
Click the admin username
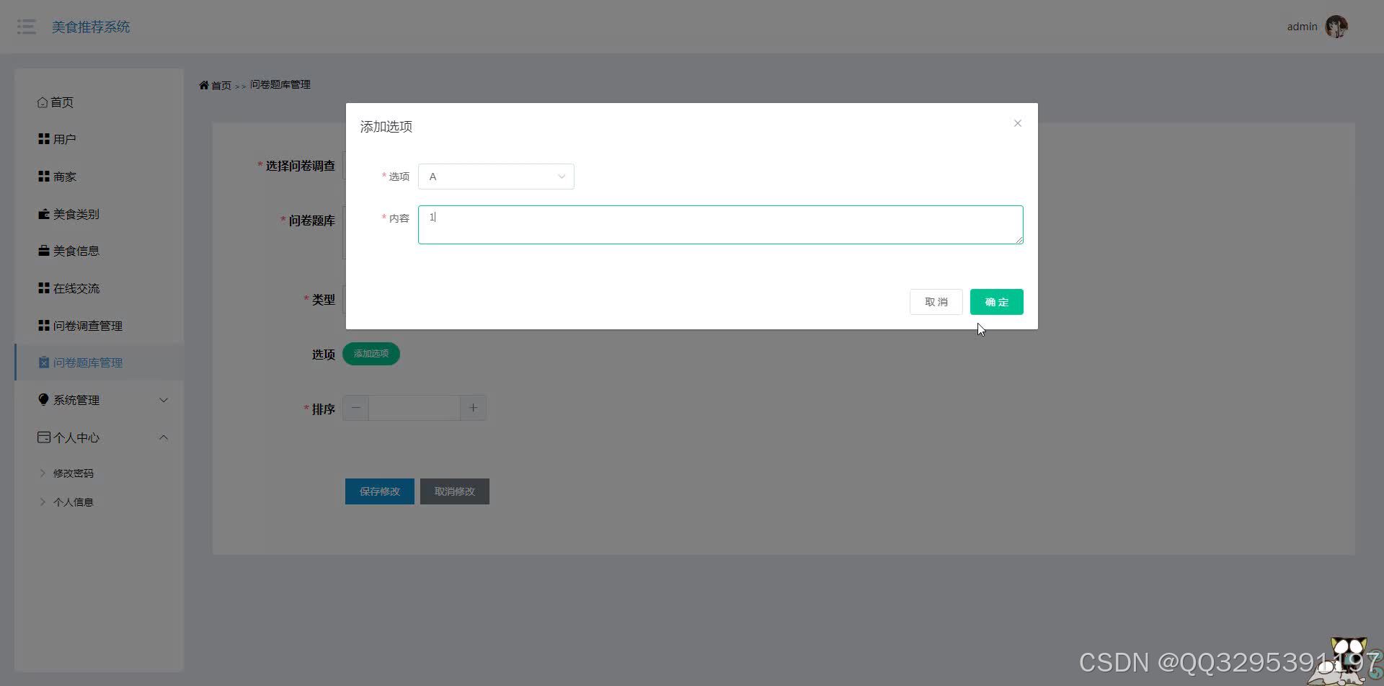pos(1302,27)
